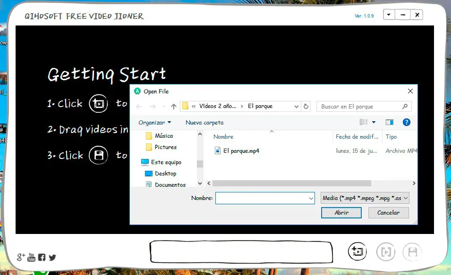
Task: Create a new folder with Nueva carpeta
Action: (204, 123)
